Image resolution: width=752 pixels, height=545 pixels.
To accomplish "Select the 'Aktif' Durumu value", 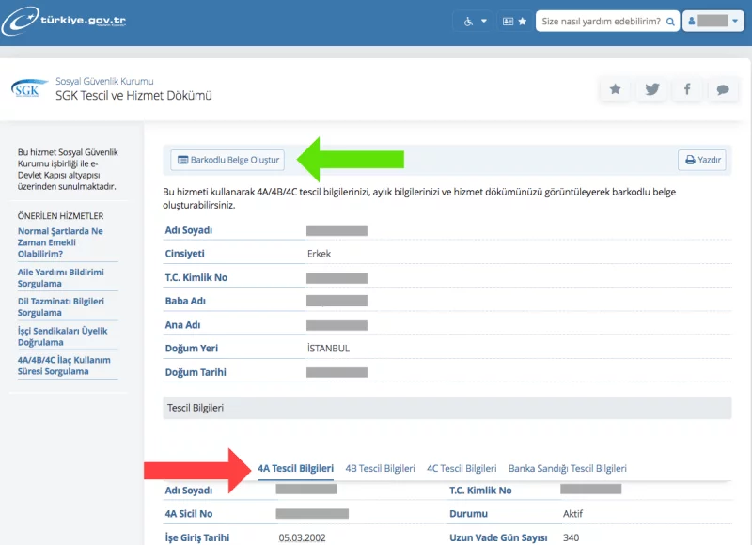I will click(x=572, y=514).
